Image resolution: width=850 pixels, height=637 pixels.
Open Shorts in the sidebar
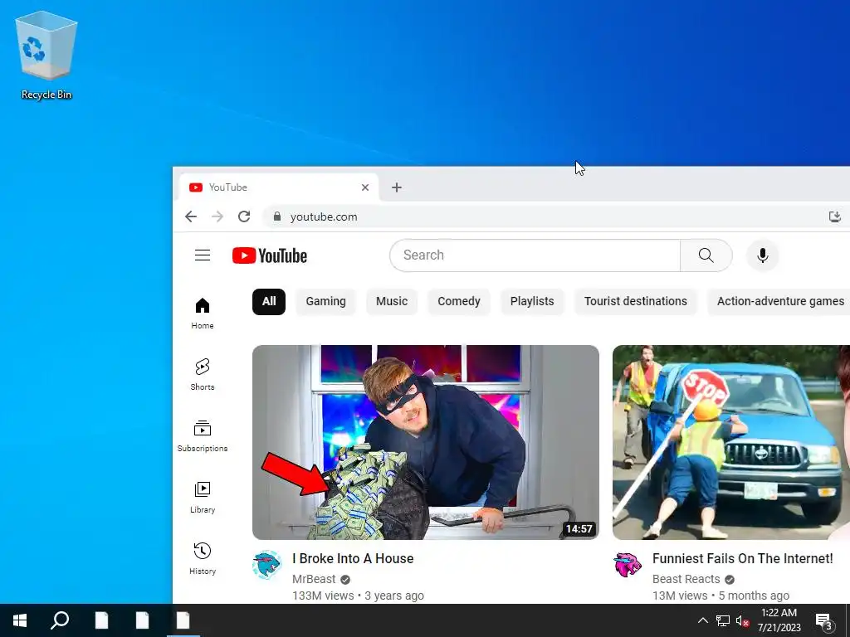click(203, 375)
